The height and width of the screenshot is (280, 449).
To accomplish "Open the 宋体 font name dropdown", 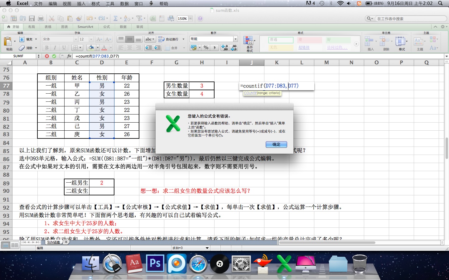I will point(75,39).
